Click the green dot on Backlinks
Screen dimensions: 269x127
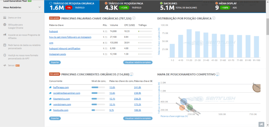[161, 3]
